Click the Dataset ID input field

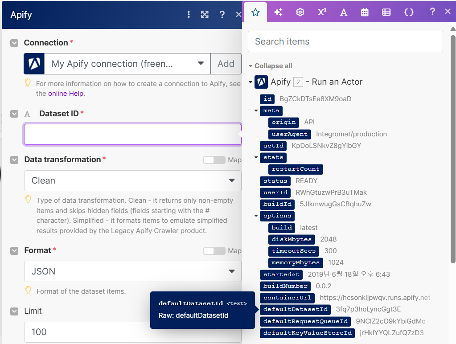pyautogui.click(x=133, y=134)
